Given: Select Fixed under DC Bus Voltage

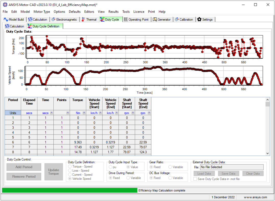Looking at the screenshot, I should point(151,178).
